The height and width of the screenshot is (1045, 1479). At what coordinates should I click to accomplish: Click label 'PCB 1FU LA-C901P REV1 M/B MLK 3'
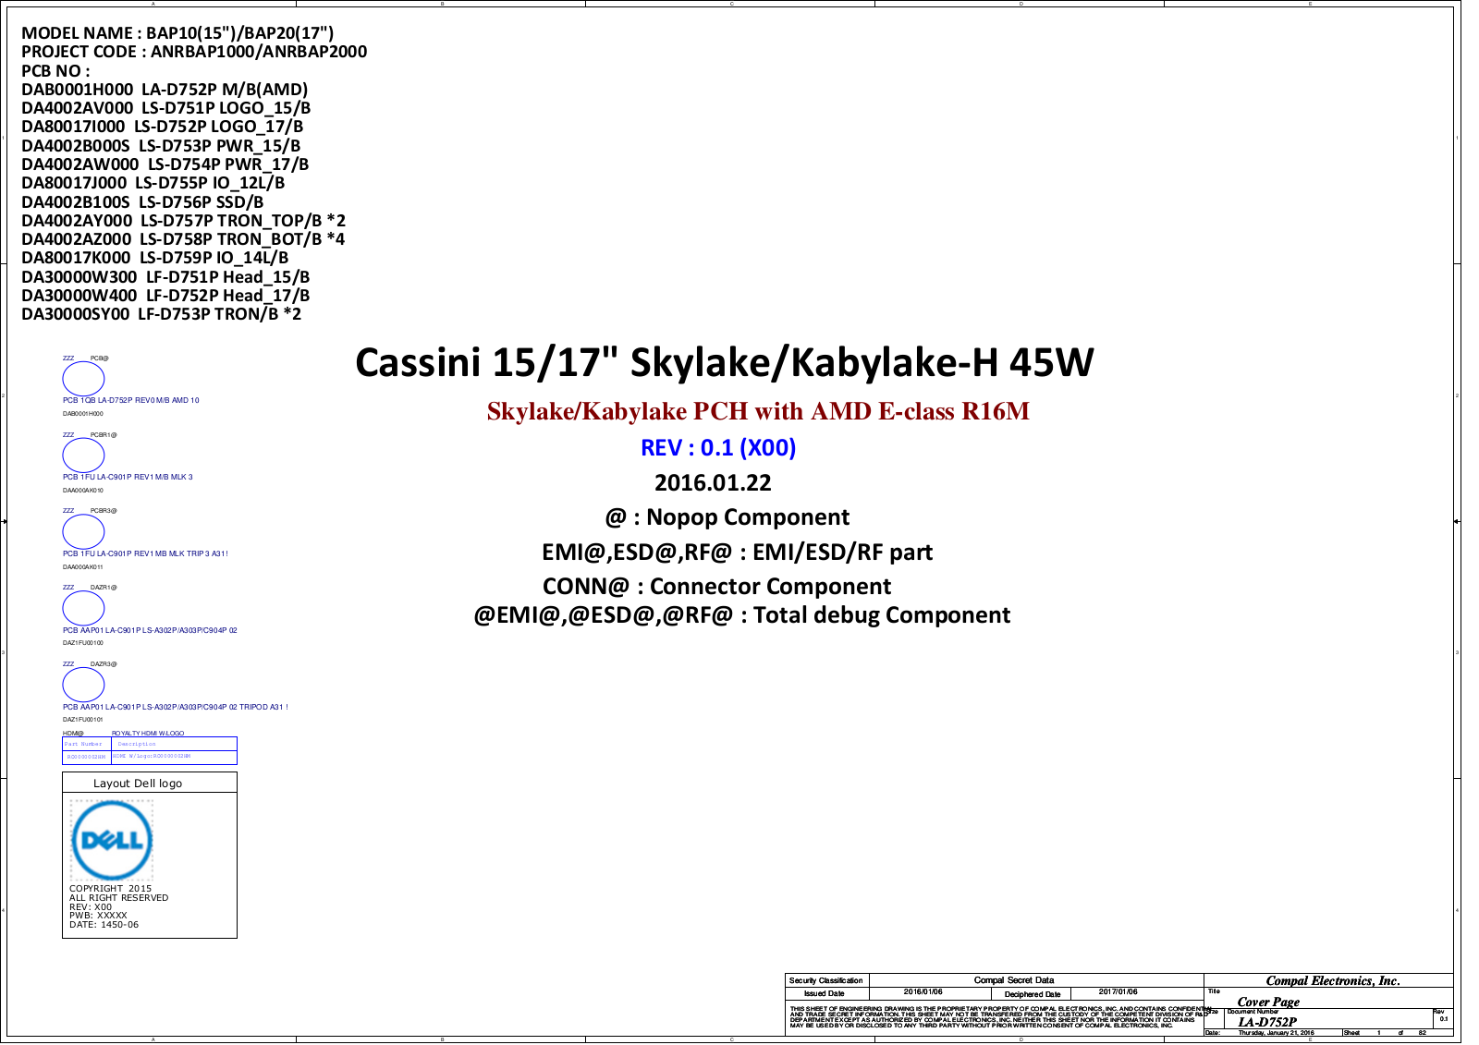[128, 478]
